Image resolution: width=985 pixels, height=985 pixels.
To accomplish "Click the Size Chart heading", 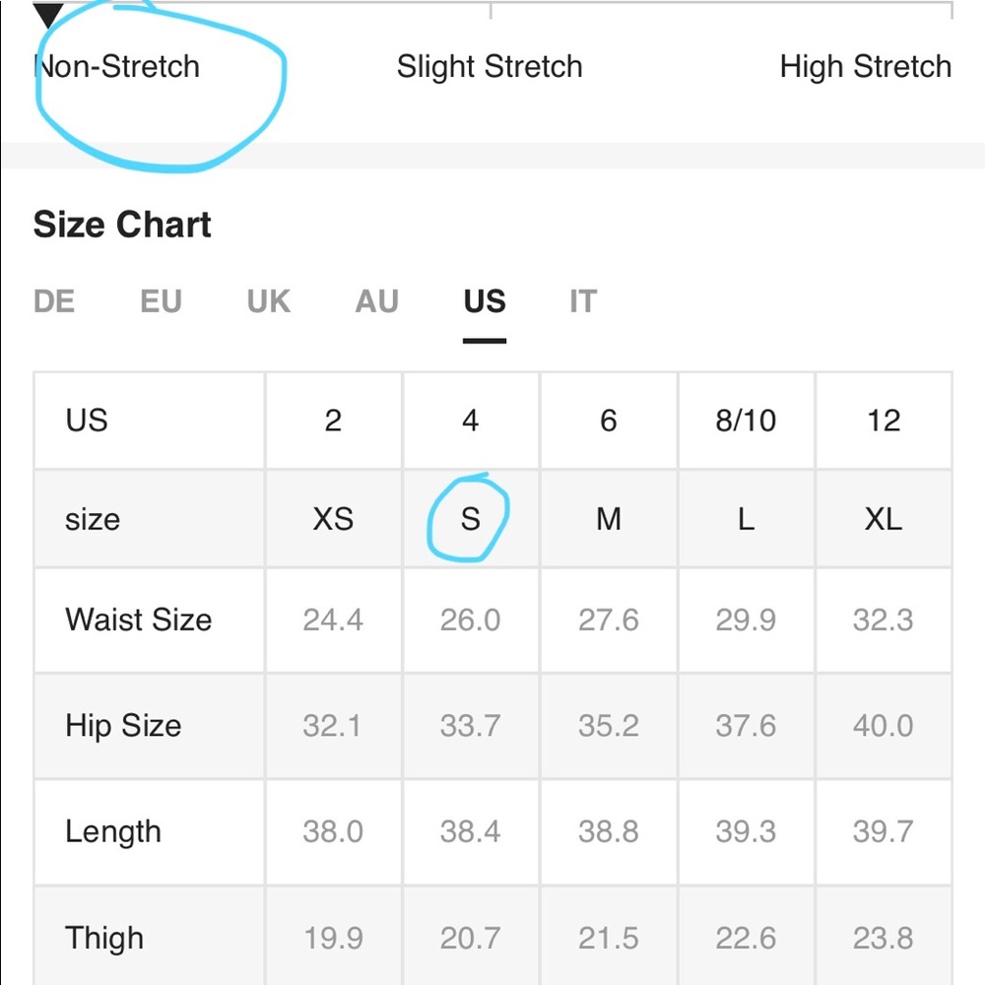I will [x=122, y=225].
